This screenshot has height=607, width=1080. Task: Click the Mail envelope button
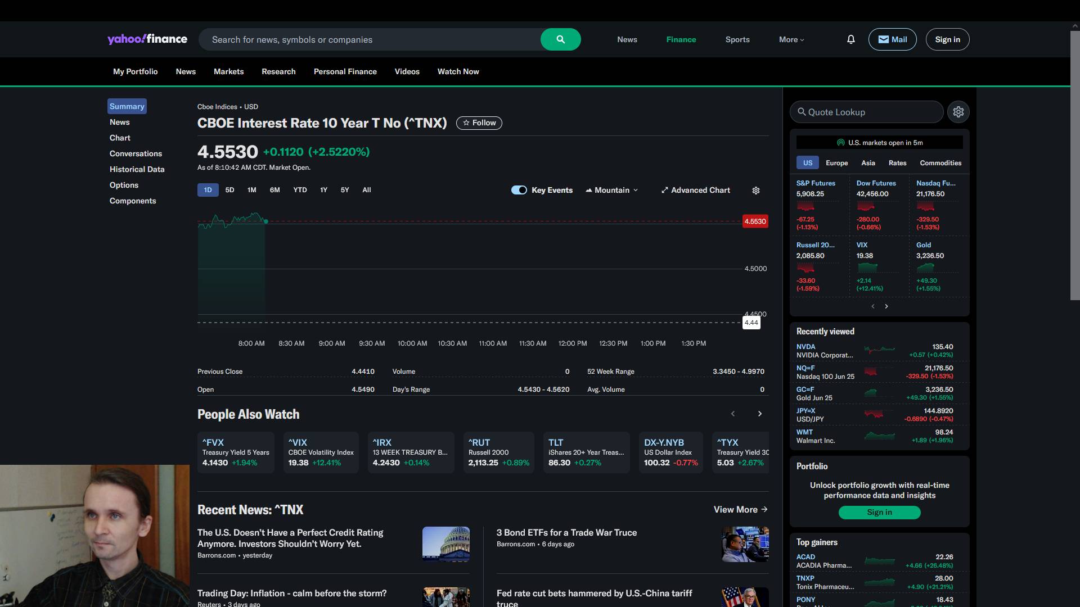pos(892,39)
